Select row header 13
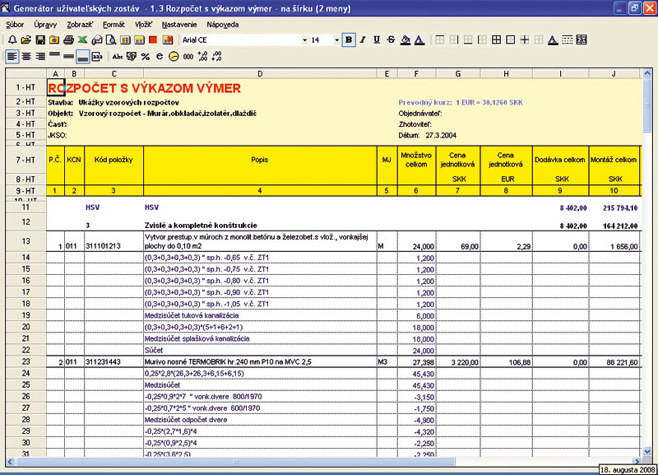 coord(26,241)
